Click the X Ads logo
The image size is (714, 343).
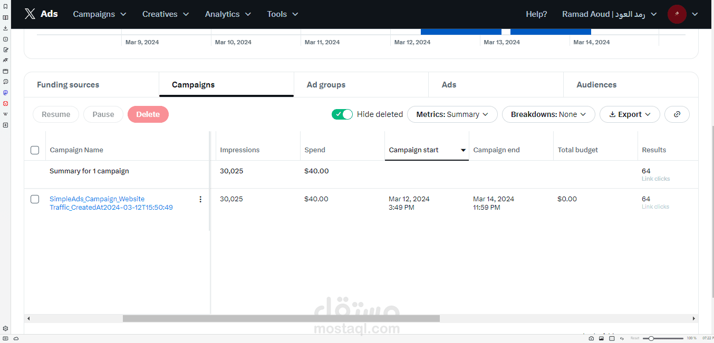41,14
